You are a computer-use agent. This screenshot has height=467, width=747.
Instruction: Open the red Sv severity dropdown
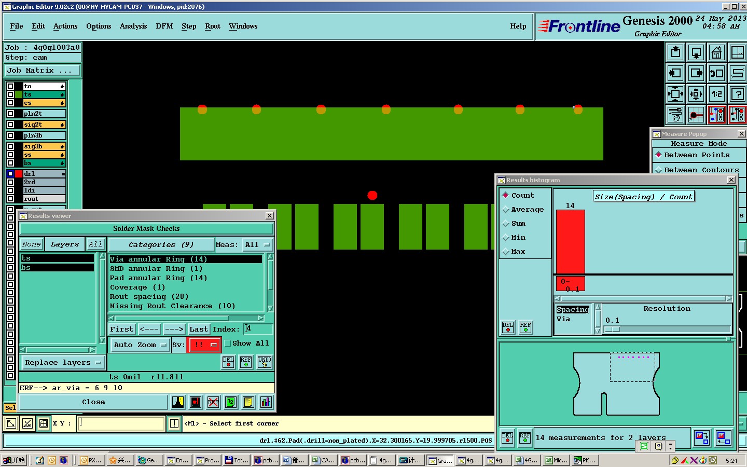(x=205, y=345)
